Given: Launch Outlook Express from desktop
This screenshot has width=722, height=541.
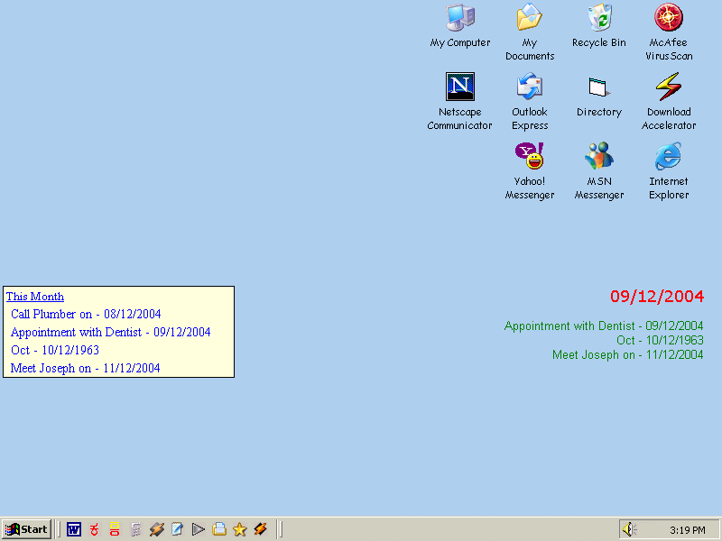Looking at the screenshot, I should point(530,87).
